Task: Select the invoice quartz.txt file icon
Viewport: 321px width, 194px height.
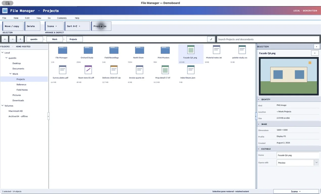Action: 139,70
